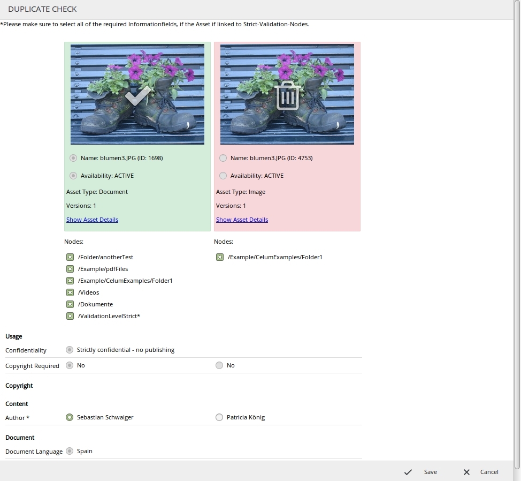Select Strictly confidential radio option
The height and width of the screenshot is (481, 521).
70,350
